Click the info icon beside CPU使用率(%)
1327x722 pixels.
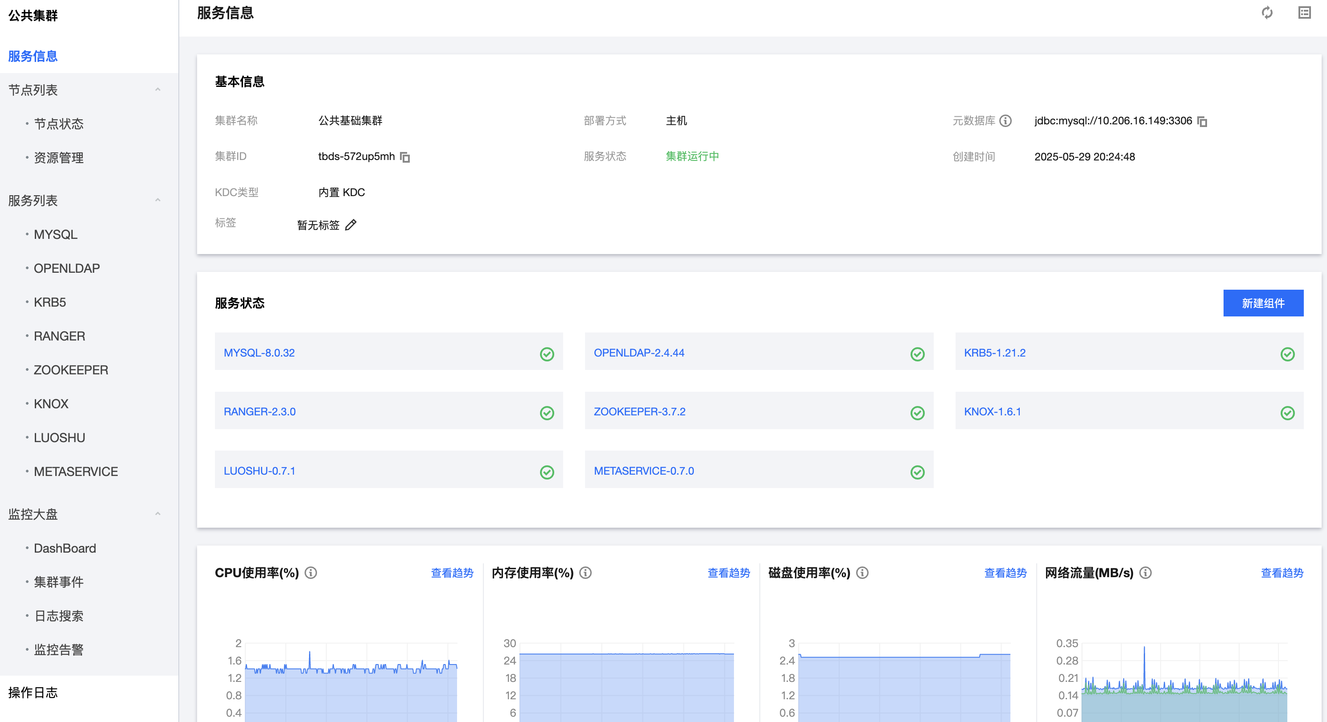(311, 573)
